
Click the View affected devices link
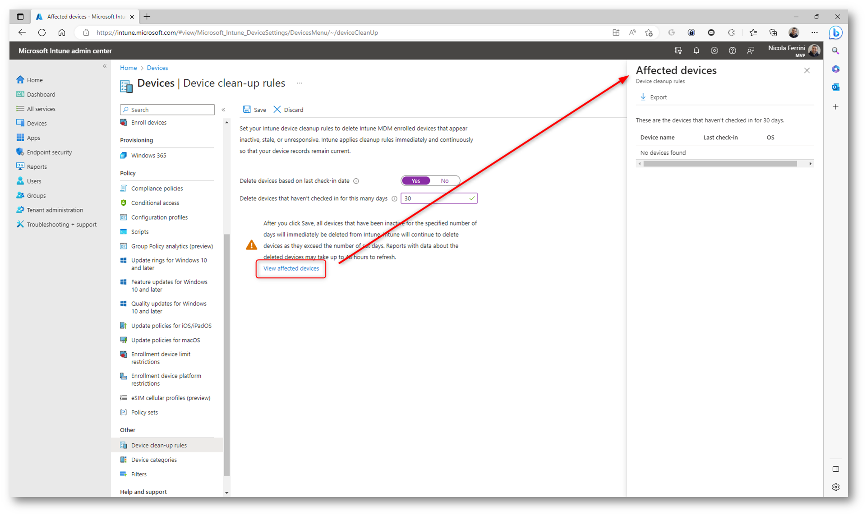pyautogui.click(x=291, y=268)
